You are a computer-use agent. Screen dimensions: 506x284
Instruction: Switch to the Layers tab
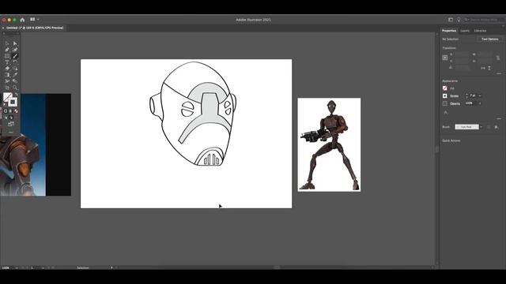pos(465,31)
